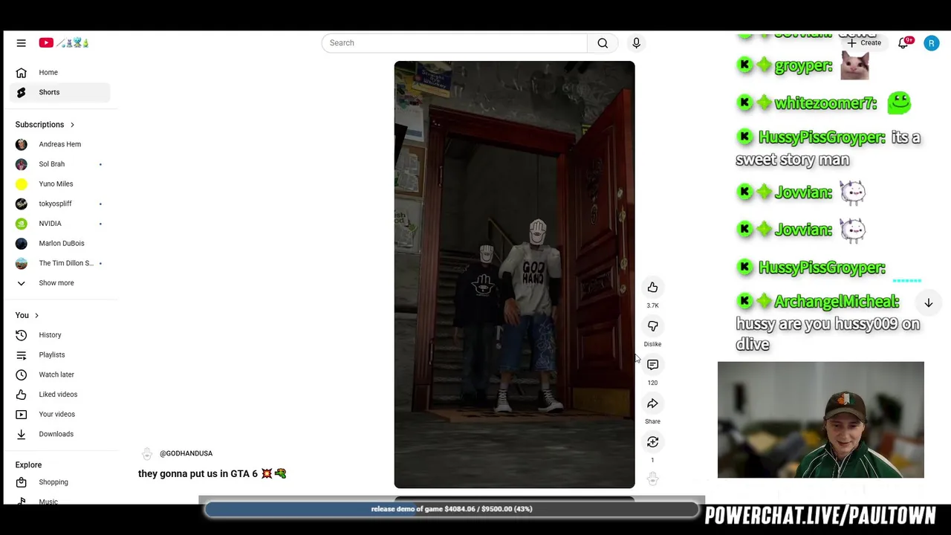Screen dimensions: 951x535
Task: Click ArchangelMicheal's username in chat
Action: pyautogui.click(x=837, y=302)
